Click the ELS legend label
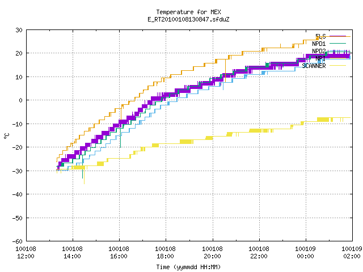 click(x=320, y=36)
